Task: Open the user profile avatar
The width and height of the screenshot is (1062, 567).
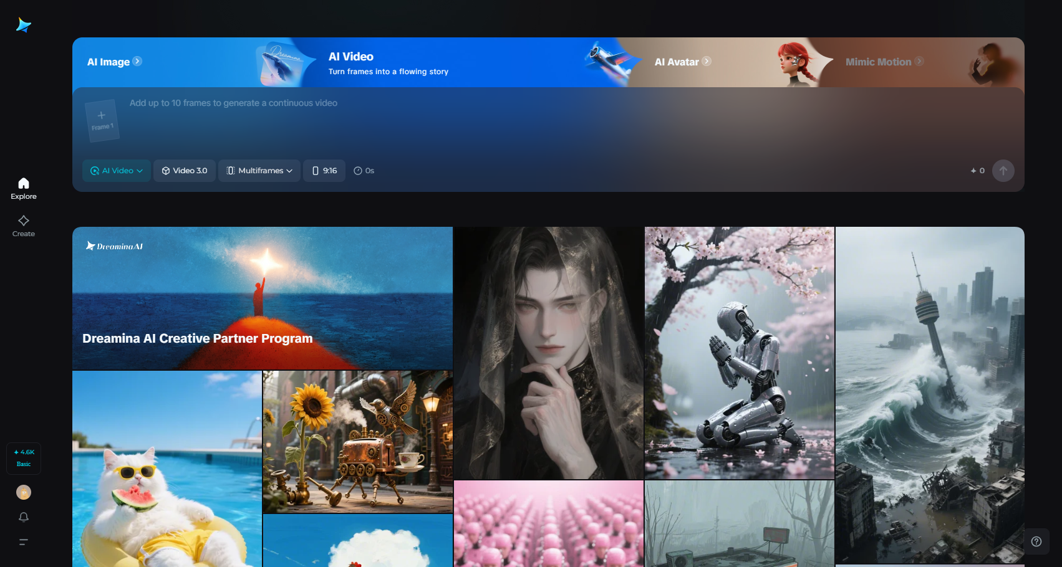Action: click(23, 492)
